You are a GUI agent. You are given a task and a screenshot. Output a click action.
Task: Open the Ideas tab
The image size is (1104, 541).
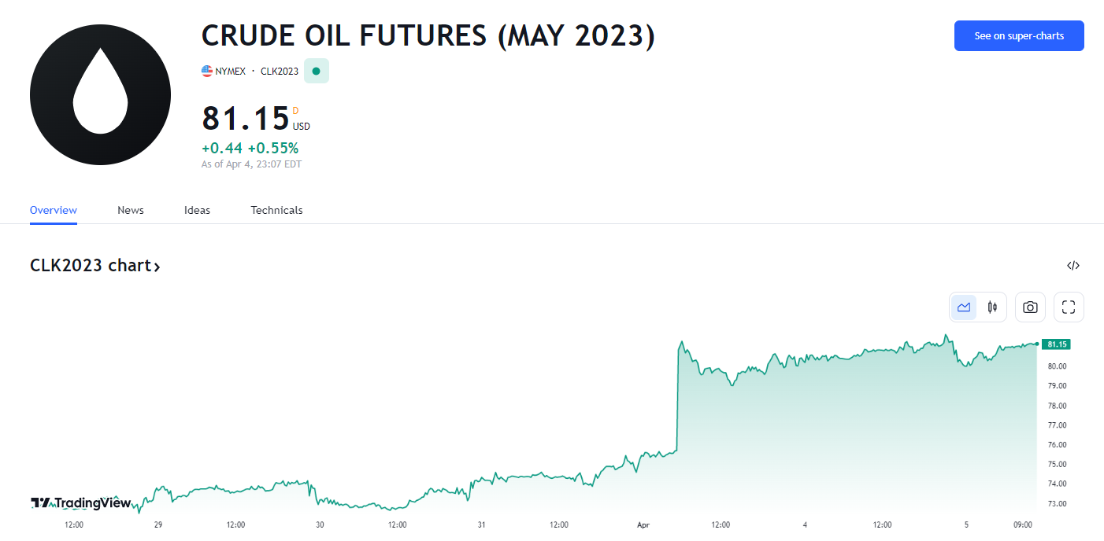tap(197, 210)
